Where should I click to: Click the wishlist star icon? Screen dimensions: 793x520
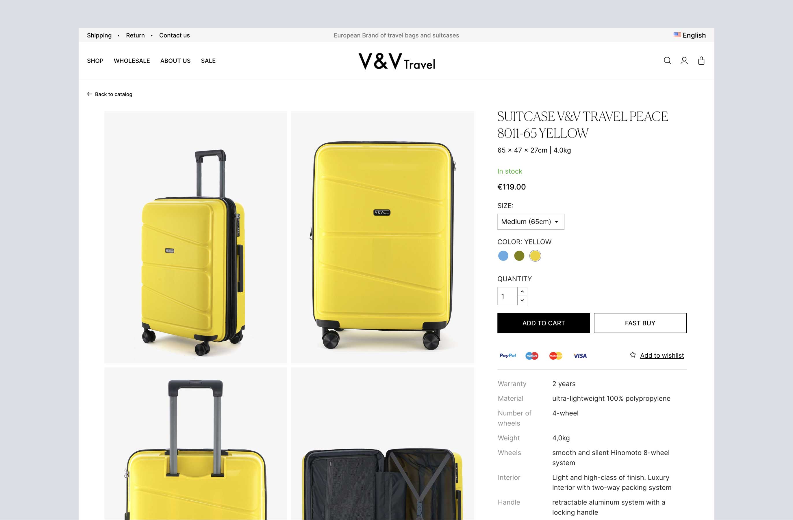(632, 355)
